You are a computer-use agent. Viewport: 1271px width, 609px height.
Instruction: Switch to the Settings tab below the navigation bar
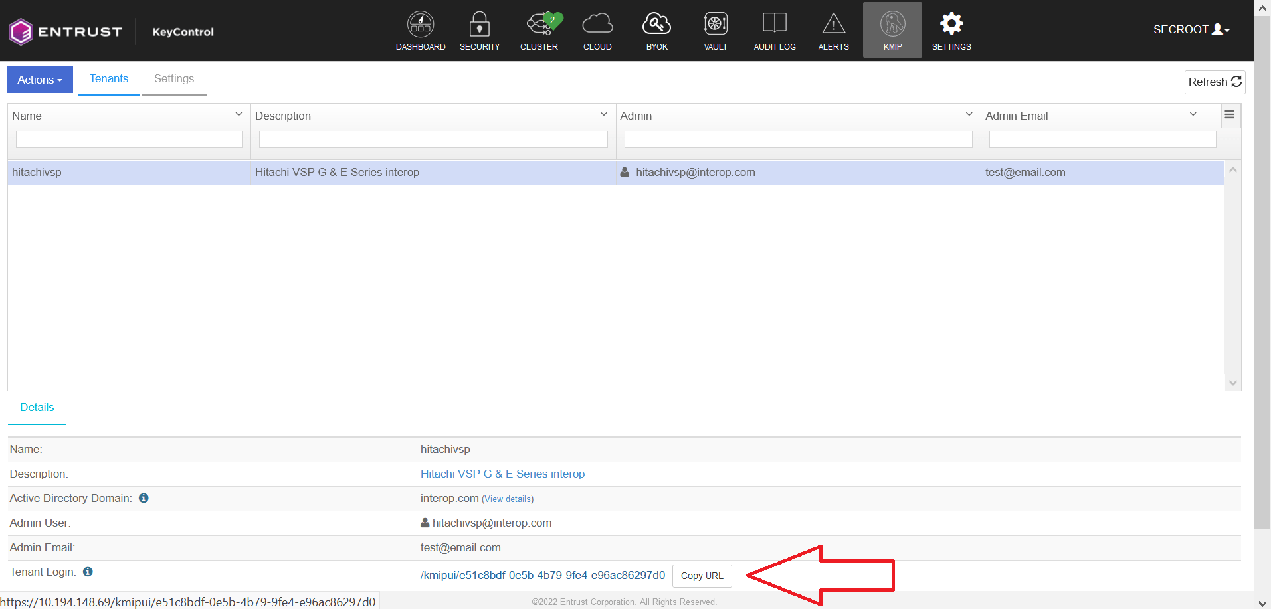174,79
